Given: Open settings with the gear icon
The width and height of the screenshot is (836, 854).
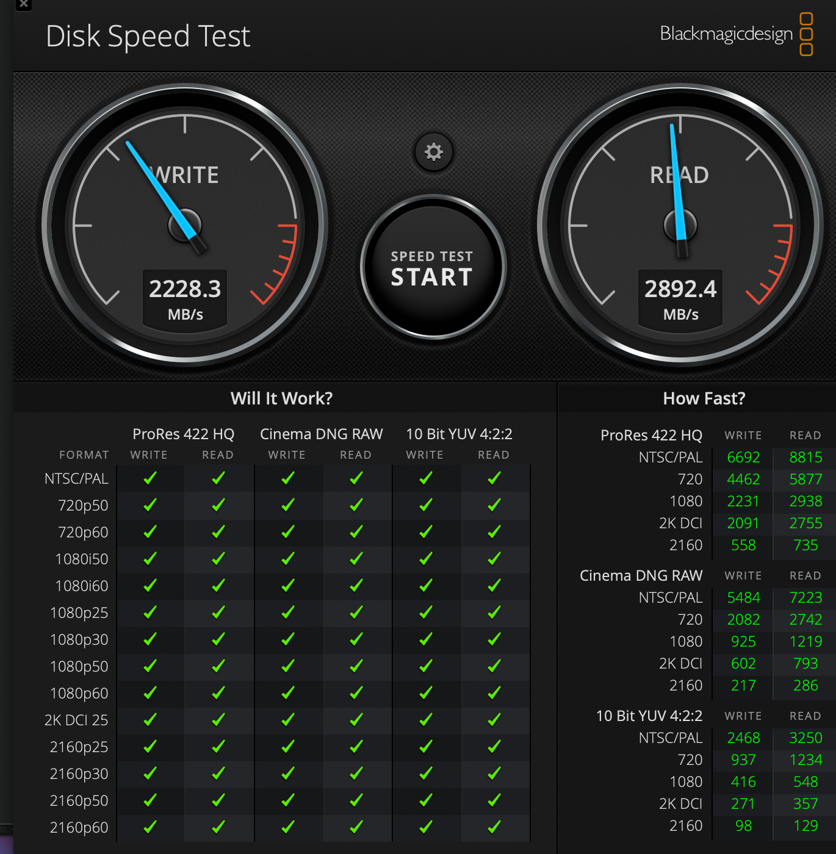Looking at the screenshot, I should 434,151.
